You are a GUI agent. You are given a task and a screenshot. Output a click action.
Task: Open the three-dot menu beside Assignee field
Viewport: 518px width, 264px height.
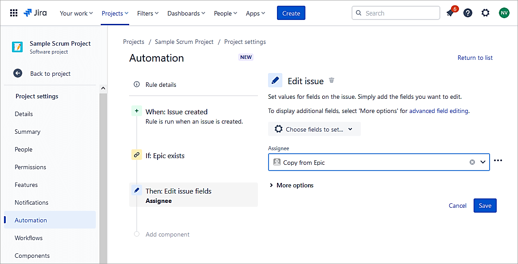pyautogui.click(x=498, y=160)
